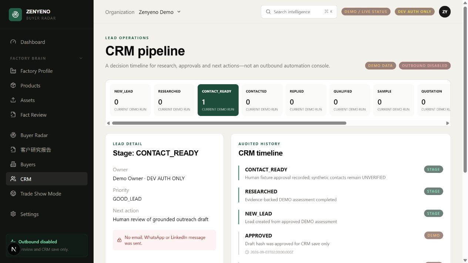Viewport: 468px width, 263px height.
Task: Click the 'No email, WhatsApp or LinkedIn' notice
Action: coord(165,240)
